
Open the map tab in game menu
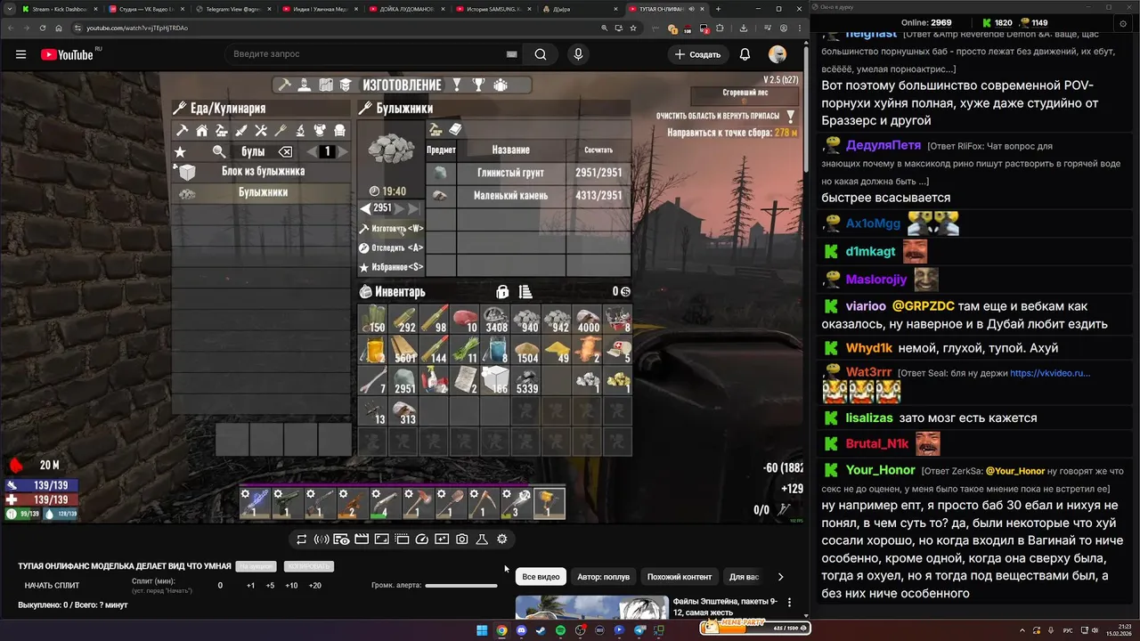pos(325,85)
